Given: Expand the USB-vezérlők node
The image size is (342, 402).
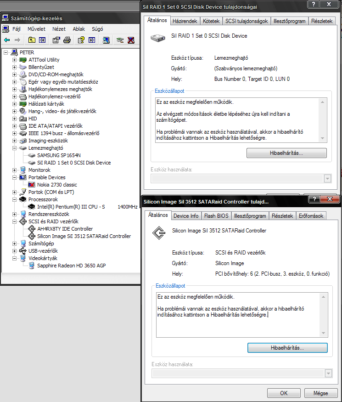Looking at the screenshot, I should pyautogui.click(x=14, y=251).
